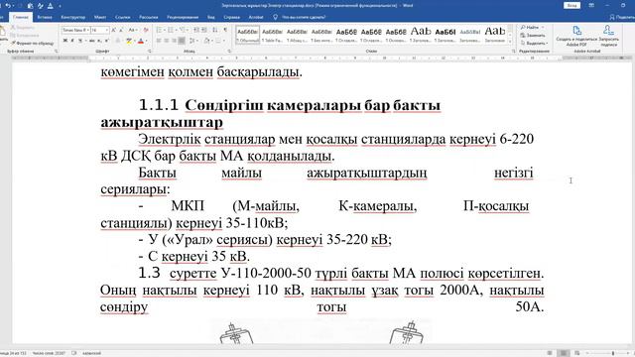The image size is (635, 357).
Task: Toggle italic К formatting
Action: click(x=72, y=41)
